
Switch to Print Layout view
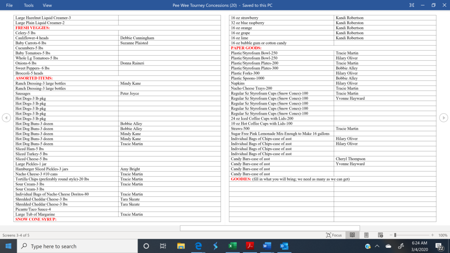(x=366, y=235)
